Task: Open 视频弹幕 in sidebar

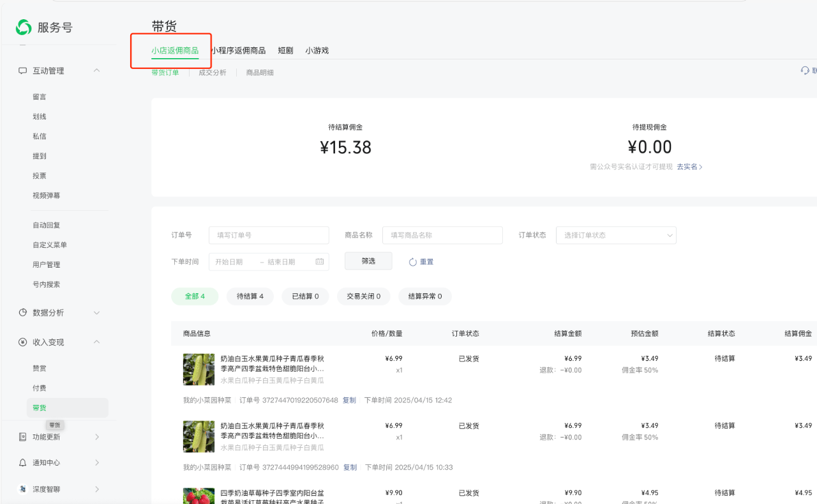Action: [47, 195]
